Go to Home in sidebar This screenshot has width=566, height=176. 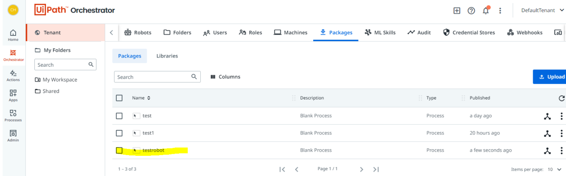[13, 35]
